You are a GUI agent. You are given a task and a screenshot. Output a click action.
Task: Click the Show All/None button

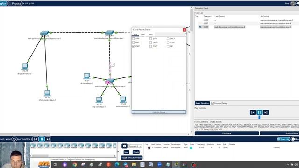pyautogui.click(x=279, y=133)
